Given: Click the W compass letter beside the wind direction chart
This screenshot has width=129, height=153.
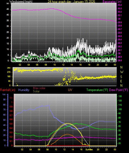Looking at the screenshot, I should point(122,72).
